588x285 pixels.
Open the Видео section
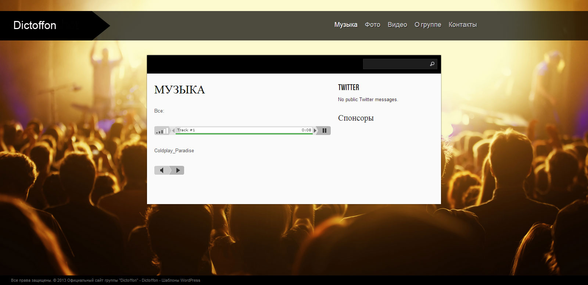click(397, 25)
